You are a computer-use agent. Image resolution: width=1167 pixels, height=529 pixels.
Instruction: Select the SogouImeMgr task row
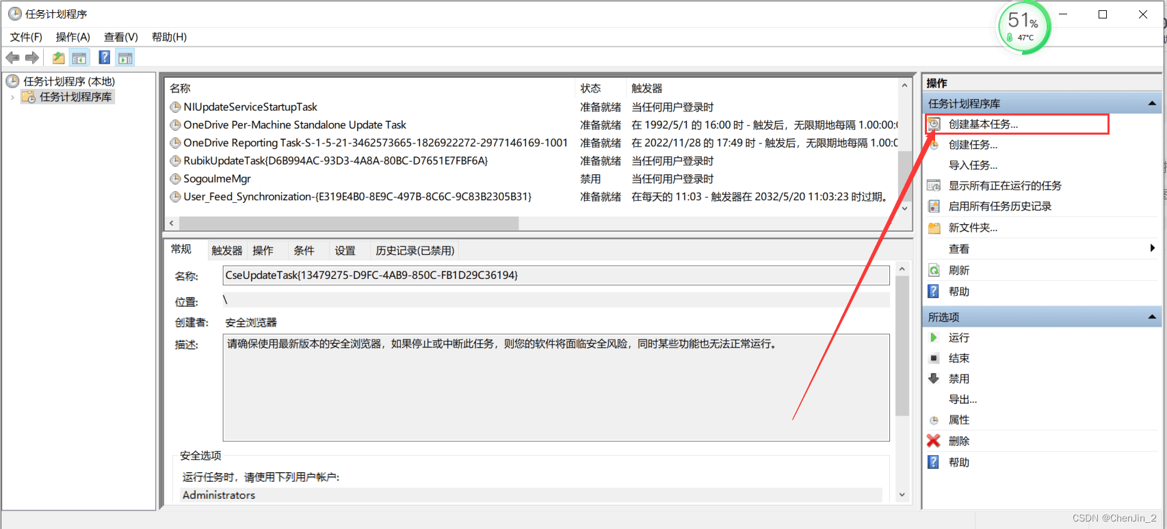[x=531, y=179]
